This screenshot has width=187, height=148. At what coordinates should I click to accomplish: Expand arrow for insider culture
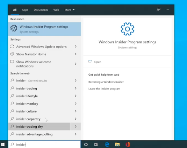(75, 111)
